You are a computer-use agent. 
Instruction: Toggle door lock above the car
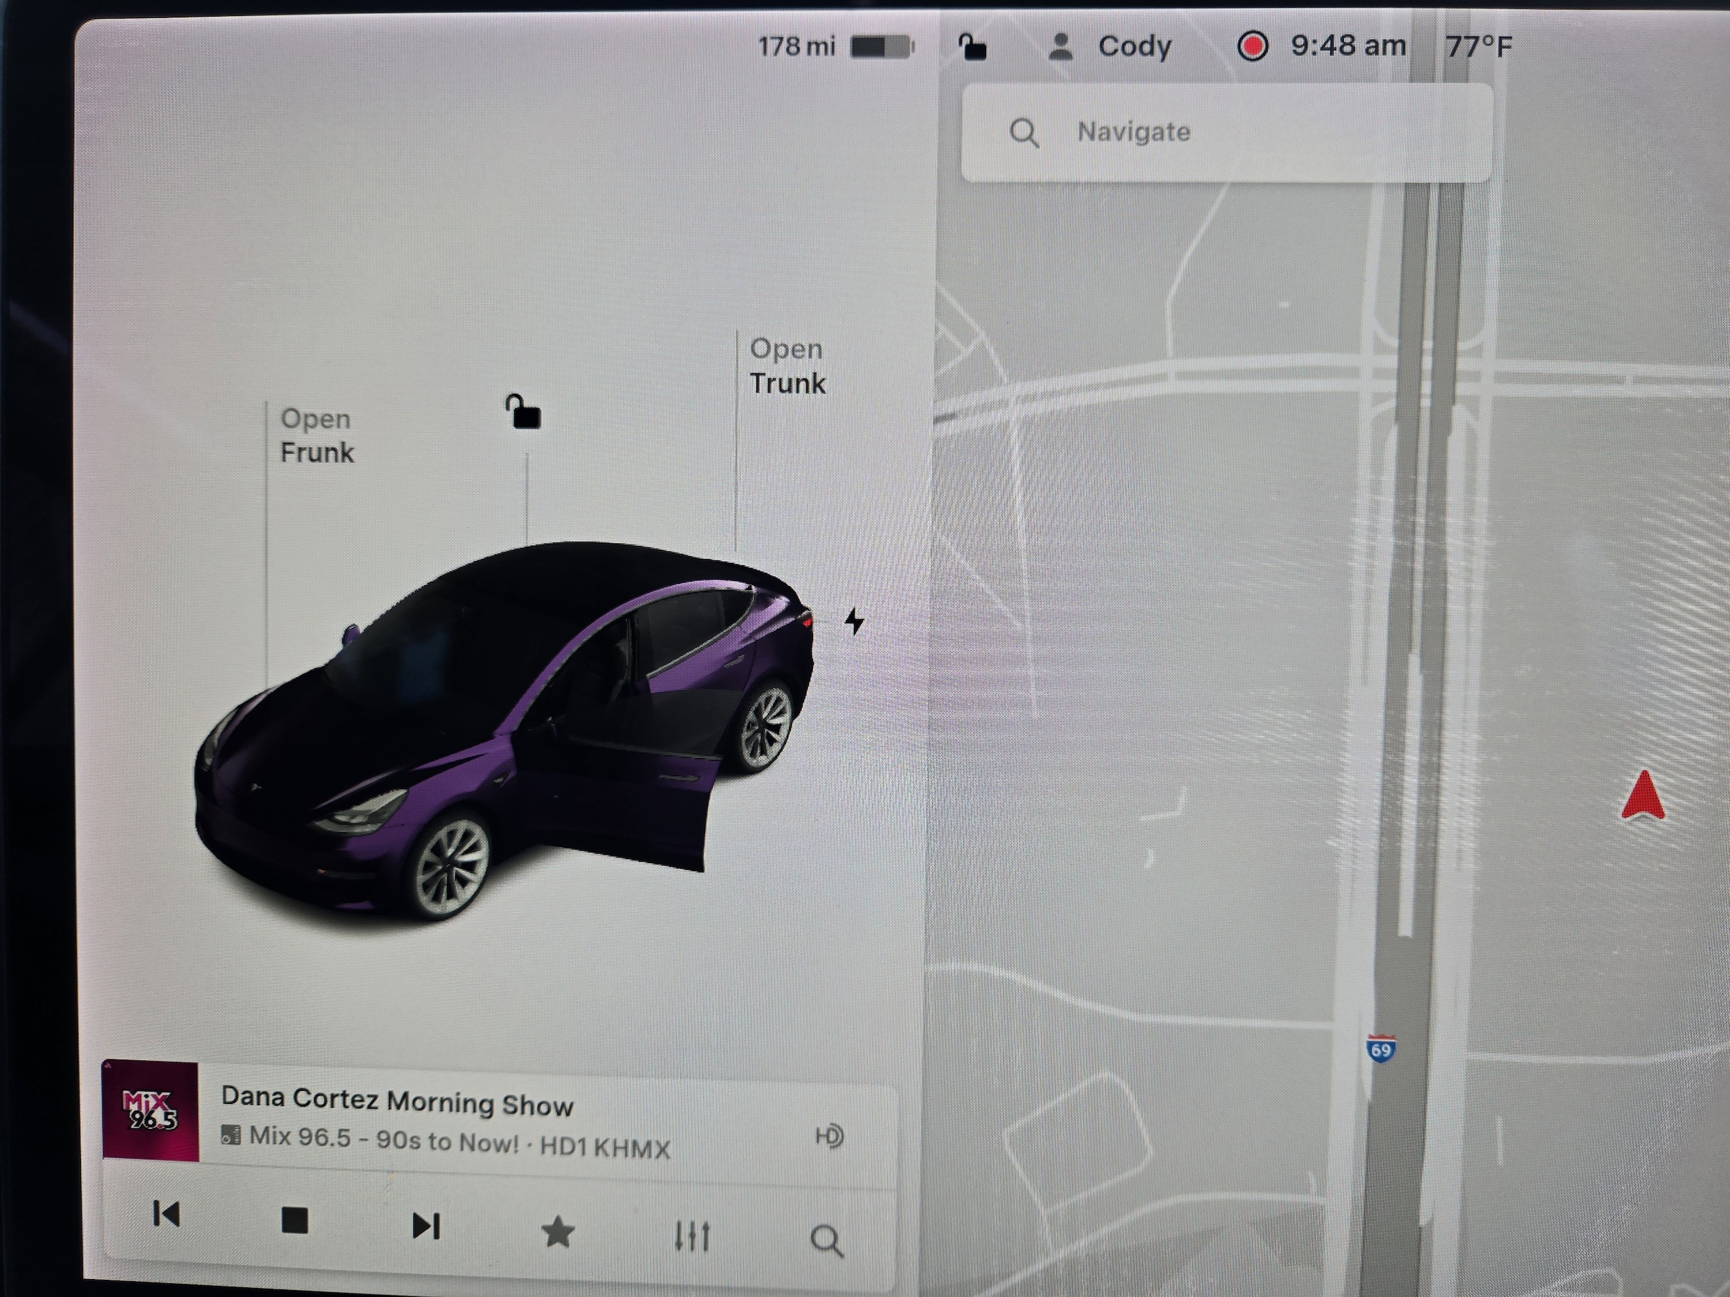pyautogui.click(x=523, y=412)
